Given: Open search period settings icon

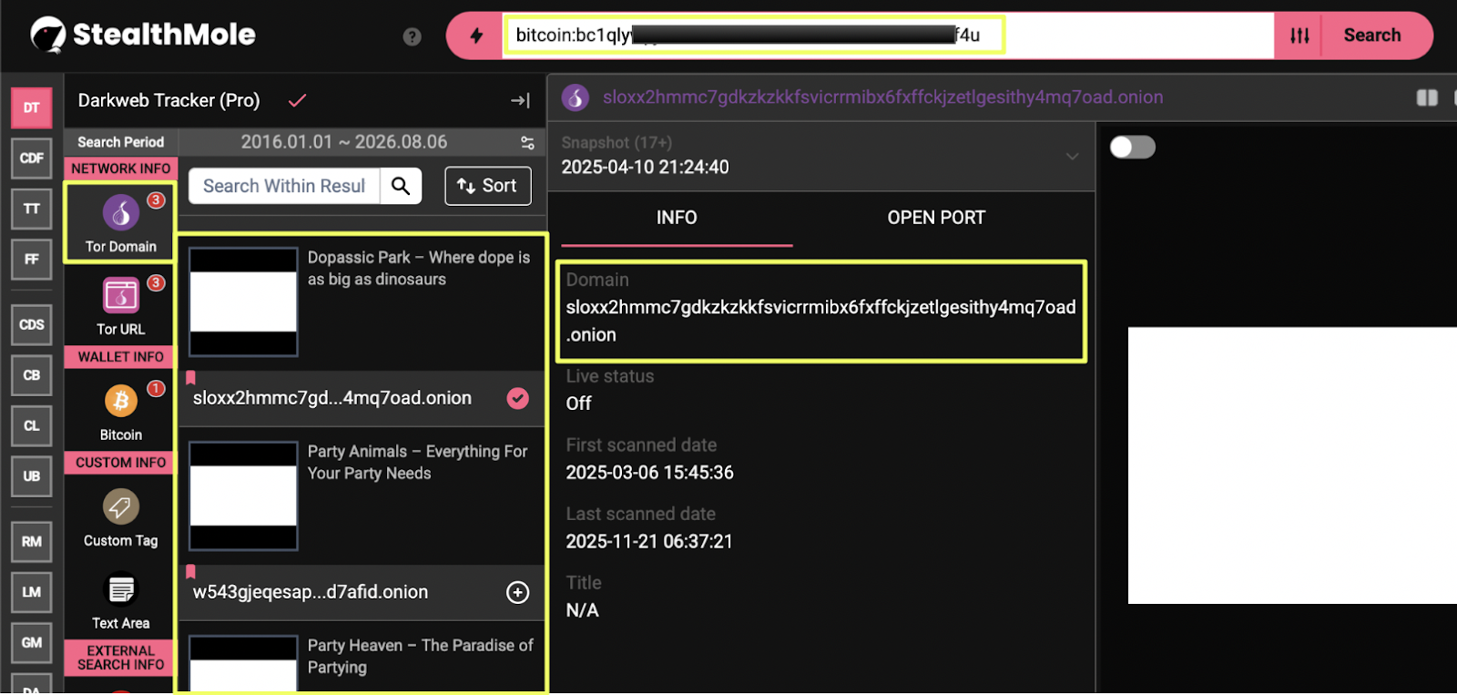Looking at the screenshot, I should click(527, 143).
